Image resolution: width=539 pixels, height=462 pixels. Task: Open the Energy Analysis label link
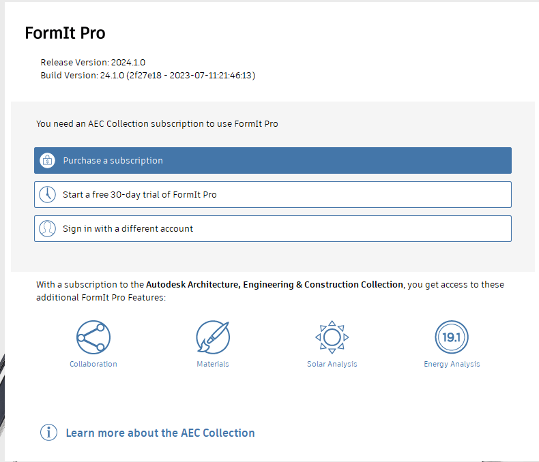click(452, 364)
